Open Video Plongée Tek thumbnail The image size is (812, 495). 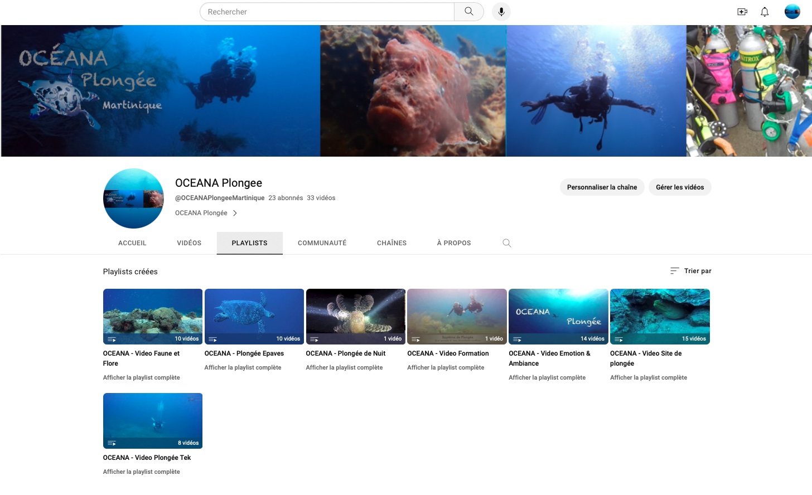(x=153, y=421)
